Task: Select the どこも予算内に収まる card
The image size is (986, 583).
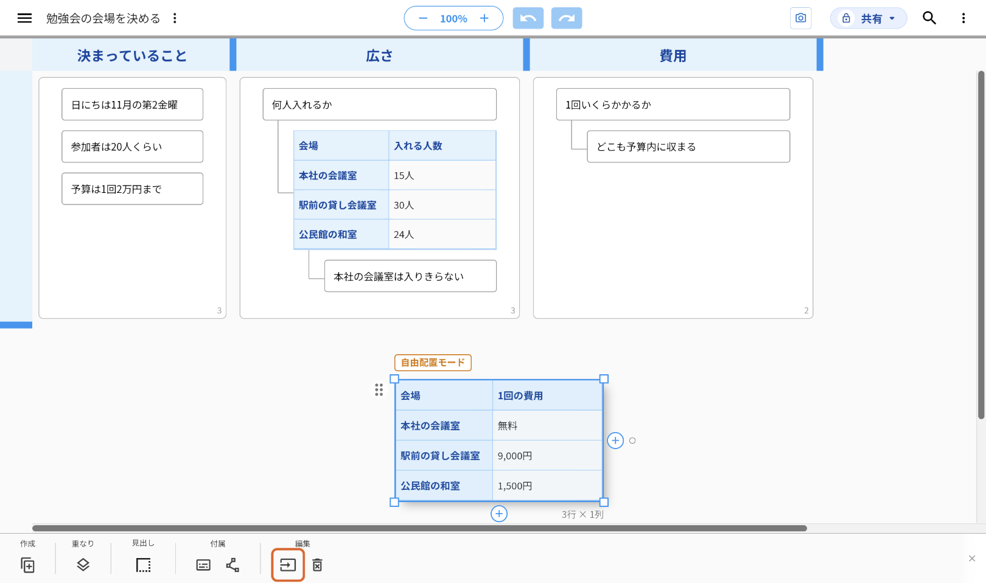Action: 688,147
